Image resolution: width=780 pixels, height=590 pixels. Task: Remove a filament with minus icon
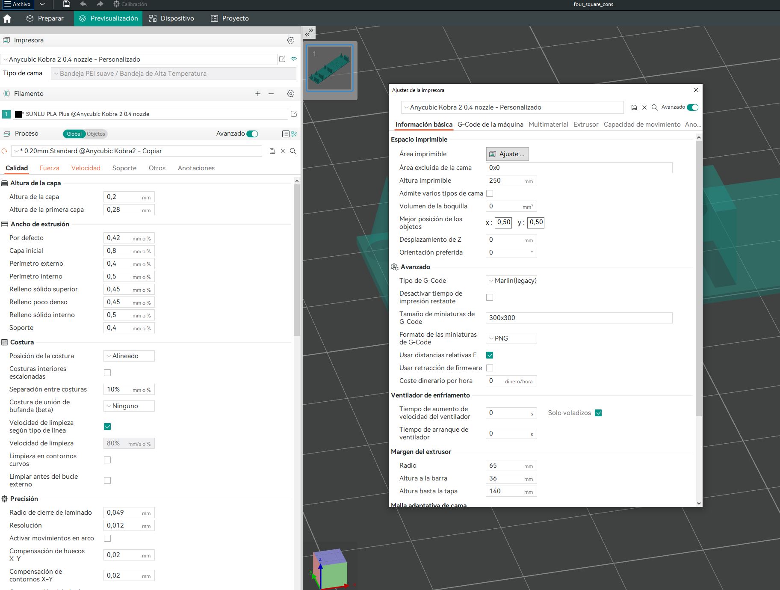[x=271, y=94]
